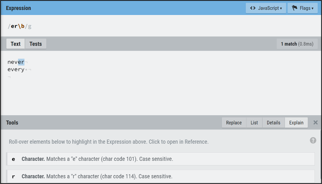Click the highlighted 'er' match in never
The width and height of the screenshot is (322, 184).
point(21,62)
